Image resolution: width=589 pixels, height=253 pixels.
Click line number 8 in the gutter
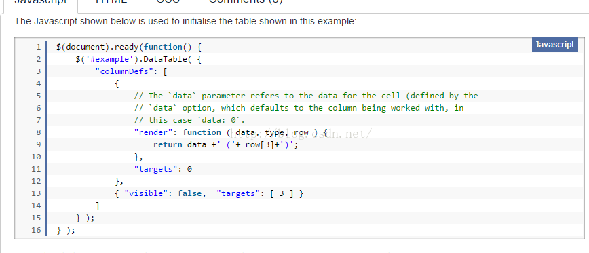(x=38, y=132)
